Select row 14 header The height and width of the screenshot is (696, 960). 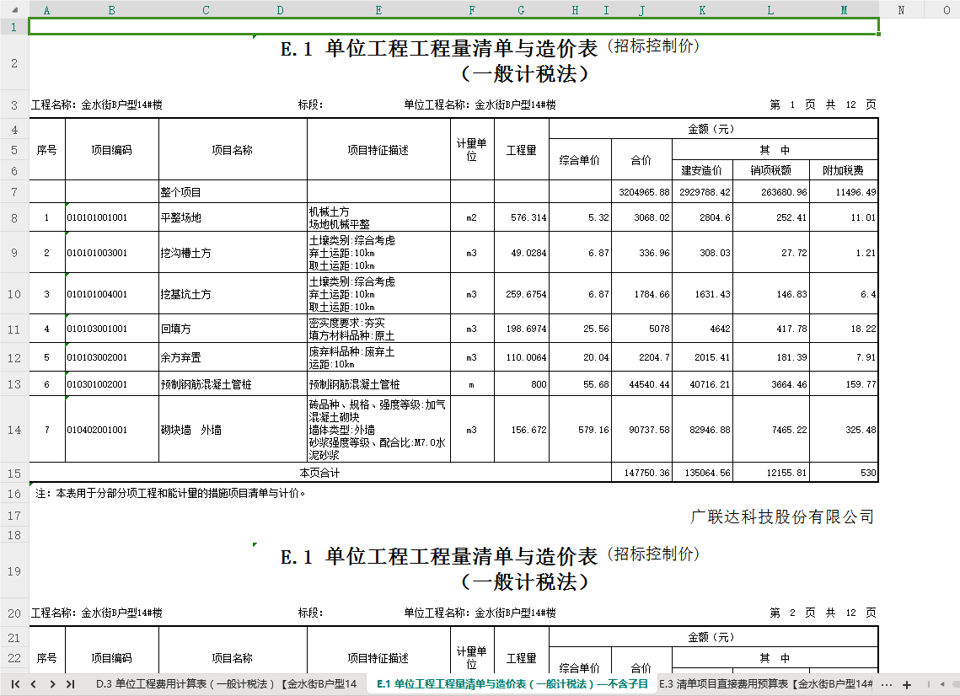click(14, 430)
